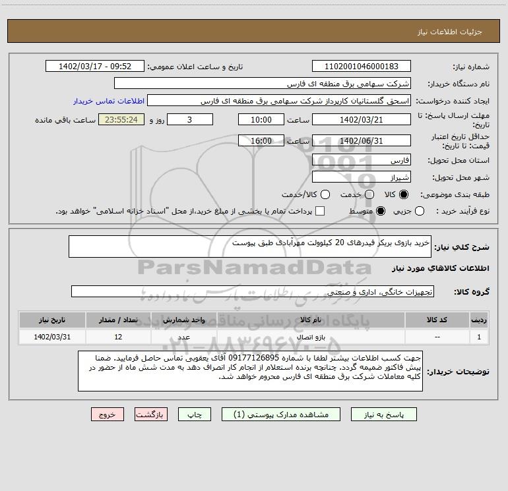Select the کالا radio button

tap(404, 194)
